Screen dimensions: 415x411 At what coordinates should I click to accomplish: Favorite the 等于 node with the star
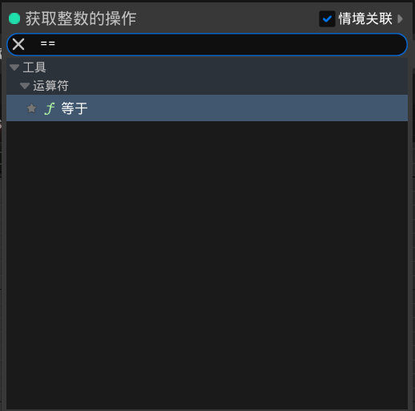click(x=31, y=108)
